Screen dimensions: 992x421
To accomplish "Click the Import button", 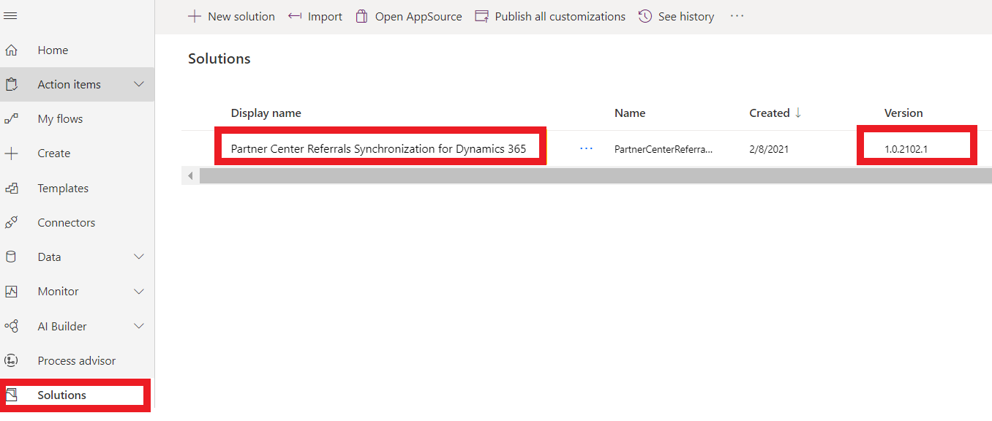I will (315, 17).
